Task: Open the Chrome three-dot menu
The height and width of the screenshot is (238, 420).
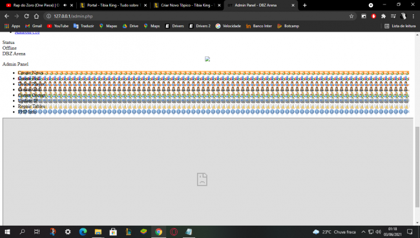Action: 414,16
